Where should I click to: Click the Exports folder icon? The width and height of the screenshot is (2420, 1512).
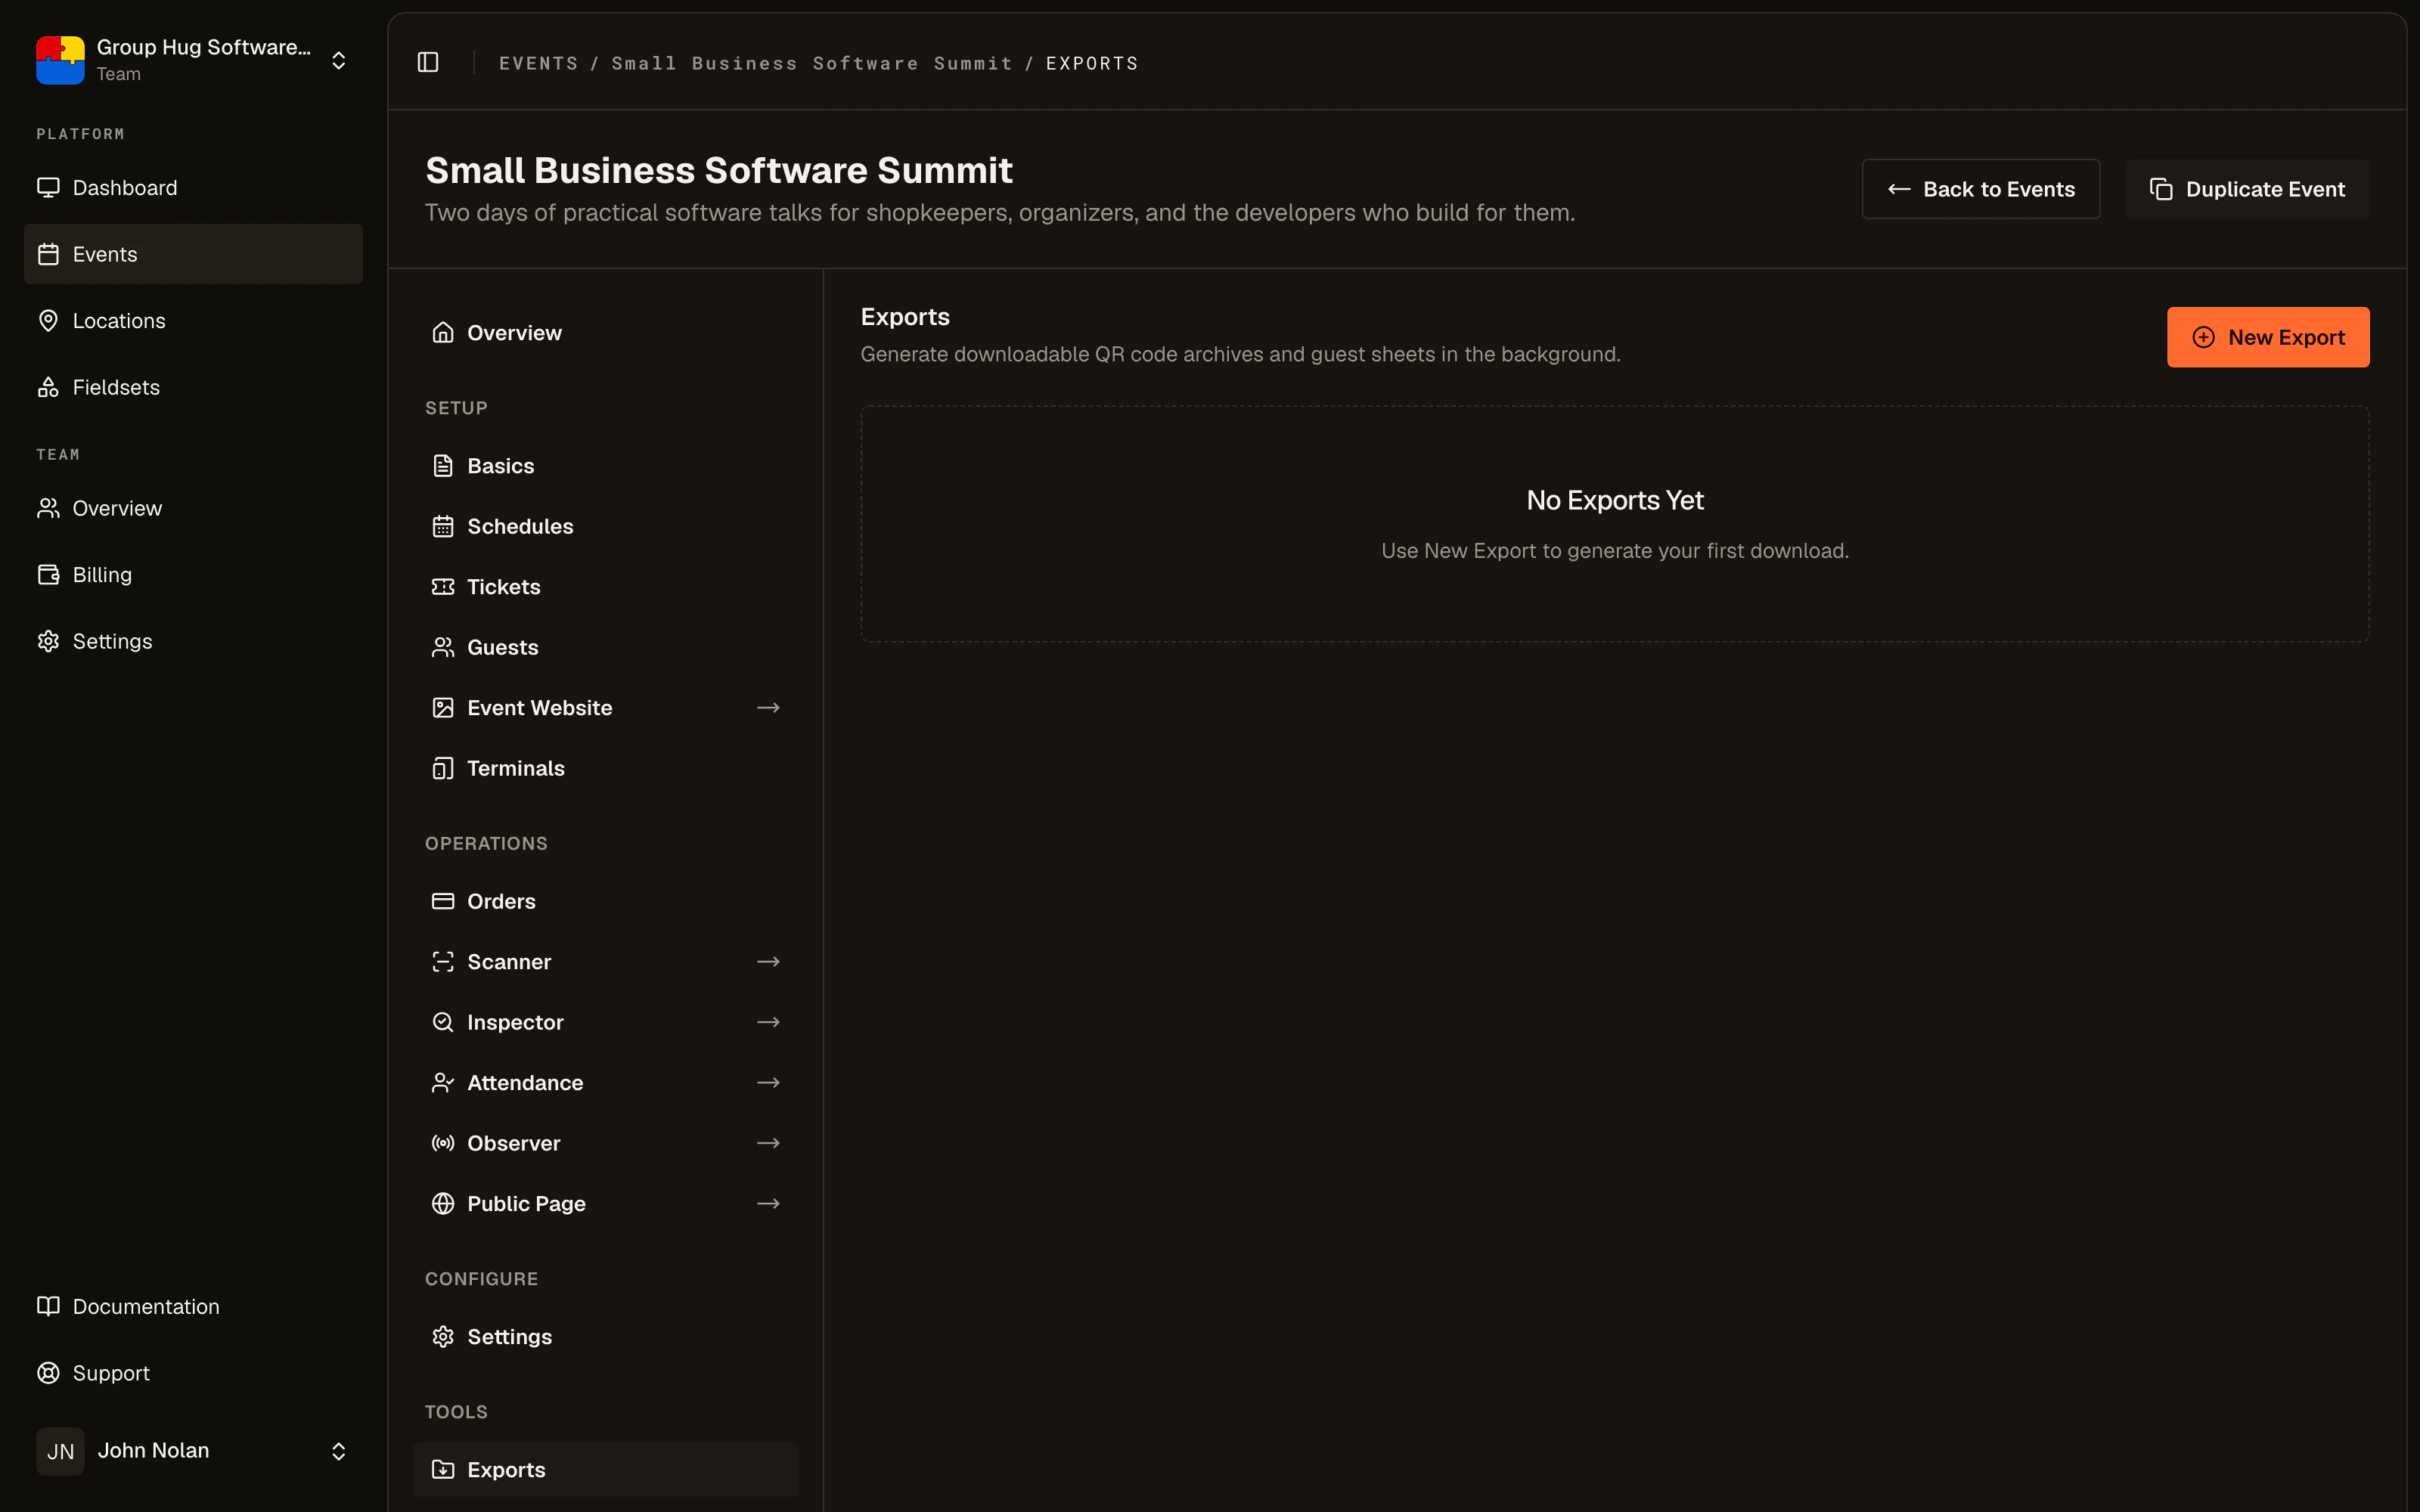443,1469
